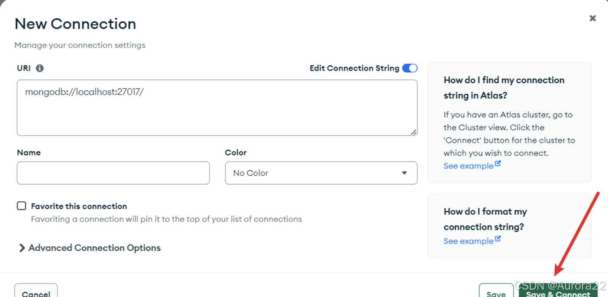The image size is (608, 297).
Task: Open See example link for formatting connection string
Action: pyautogui.click(x=468, y=241)
